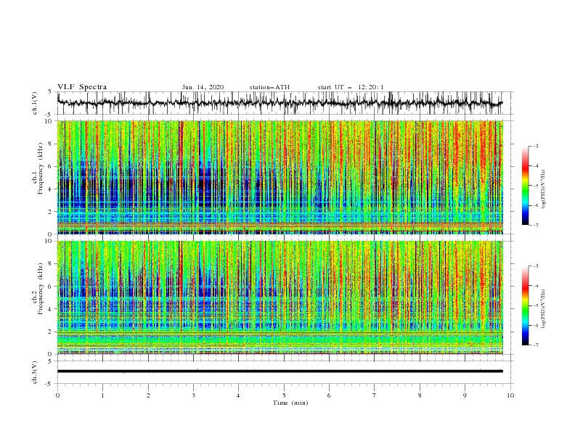Click the "1" tick on the time axis
This screenshot has height=444, width=575.
click(x=102, y=395)
